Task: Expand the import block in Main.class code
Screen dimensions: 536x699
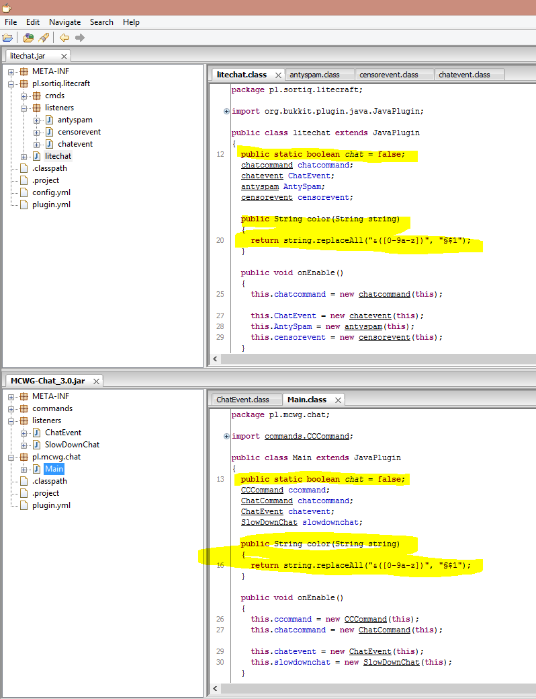Action: pos(226,437)
